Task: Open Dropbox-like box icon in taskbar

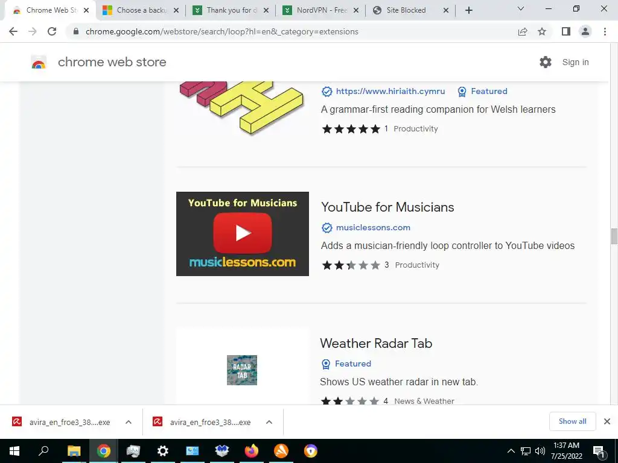Action: pyautogui.click(x=222, y=451)
